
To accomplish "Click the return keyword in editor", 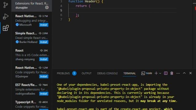I will [81, 6].
